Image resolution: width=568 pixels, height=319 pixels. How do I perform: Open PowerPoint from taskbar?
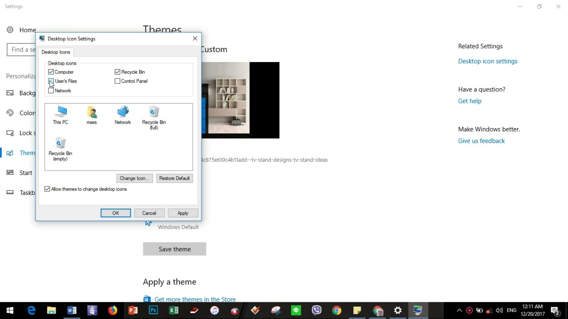[x=133, y=311]
